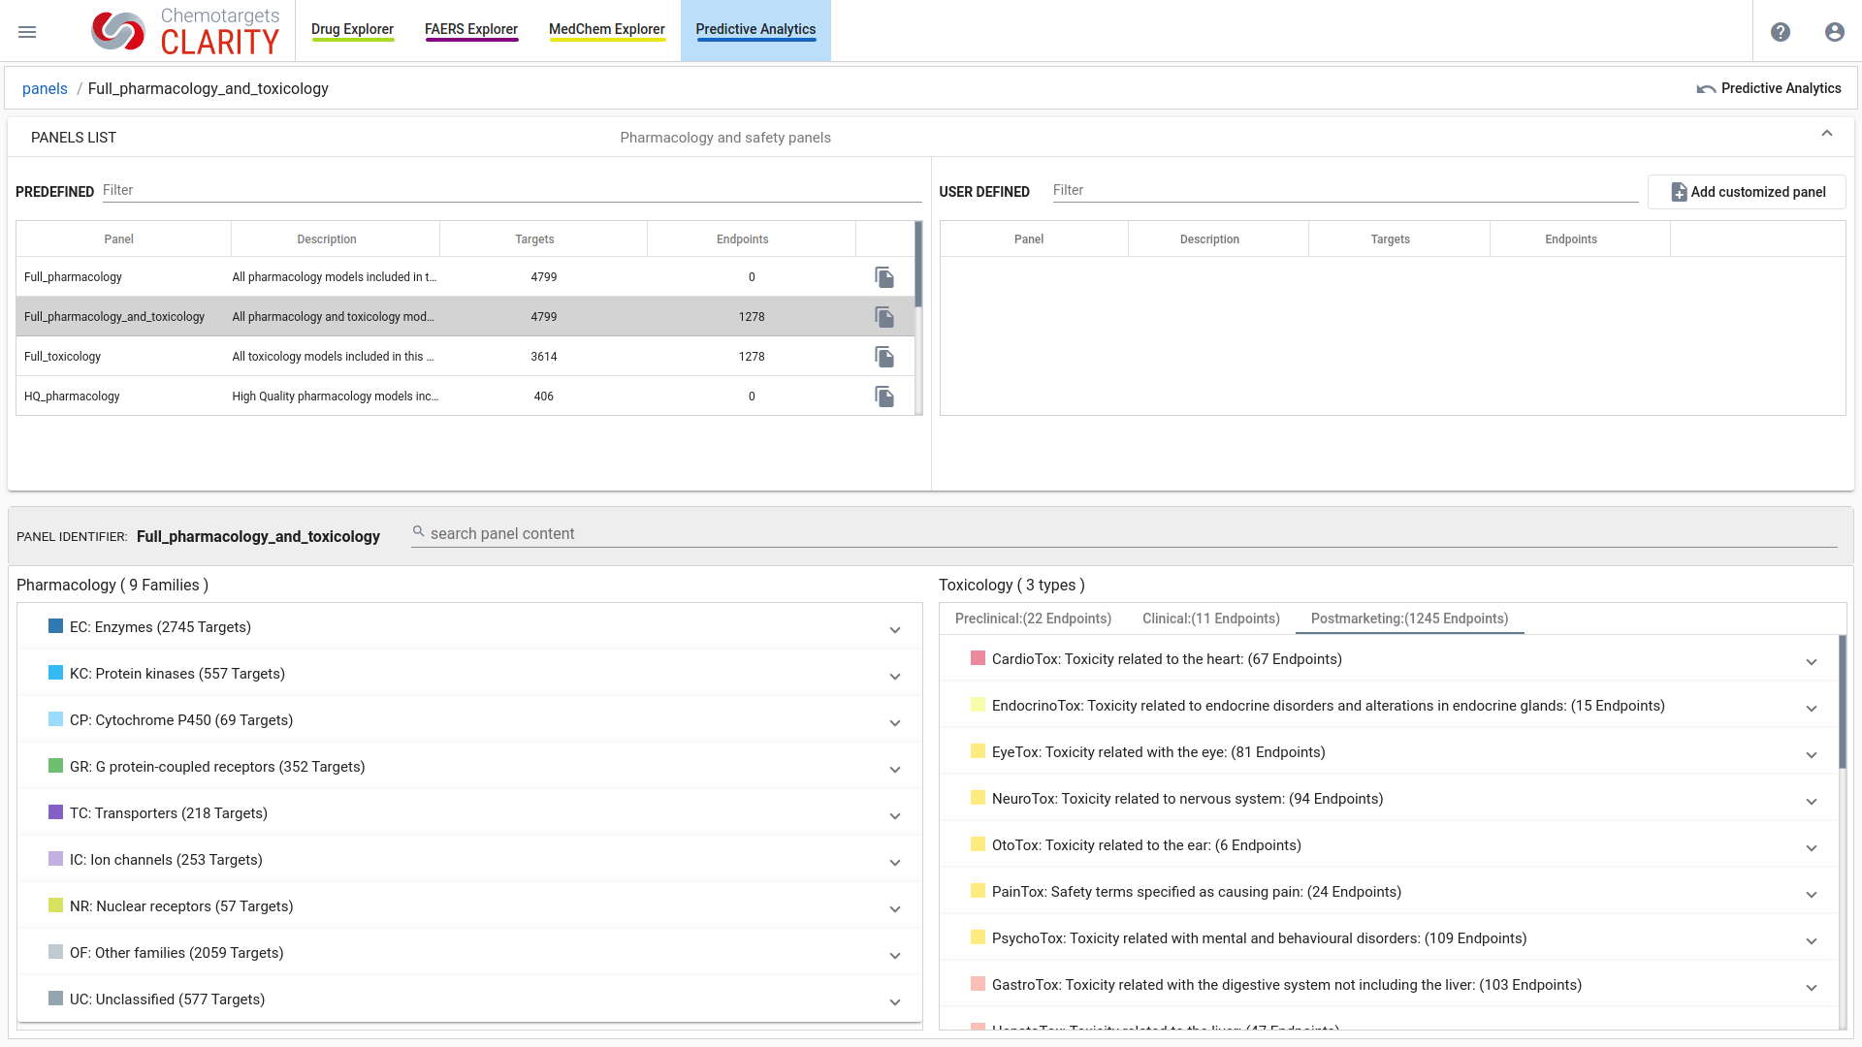The image size is (1862, 1047).
Task: Open MedChem Explorer tab
Action: pos(607,30)
